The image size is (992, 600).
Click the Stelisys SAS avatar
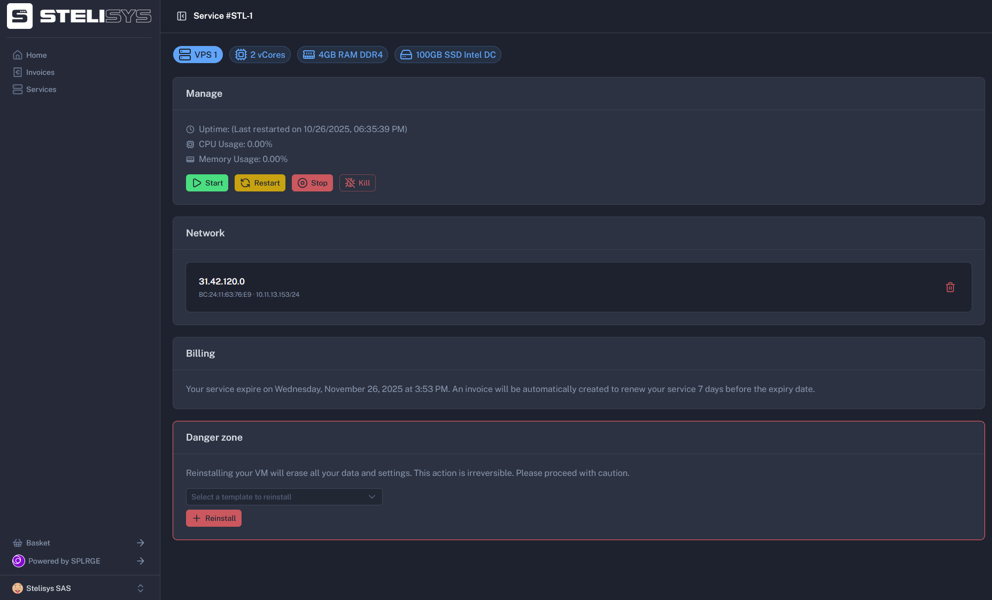tap(18, 588)
